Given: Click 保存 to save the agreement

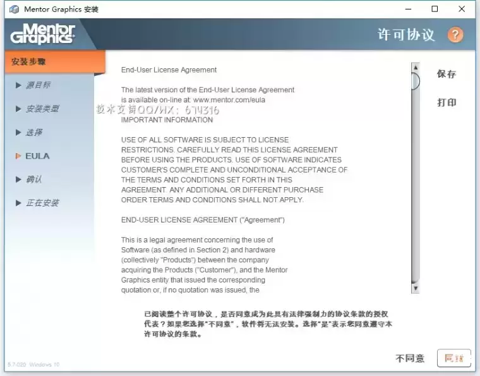Looking at the screenshot, I should tap(447, 74).
